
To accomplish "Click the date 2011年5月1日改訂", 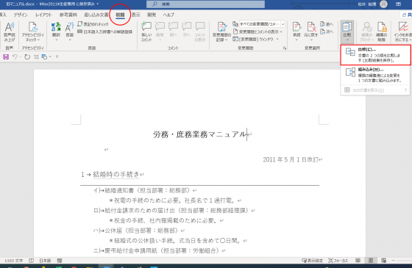I will click(291, 159).
